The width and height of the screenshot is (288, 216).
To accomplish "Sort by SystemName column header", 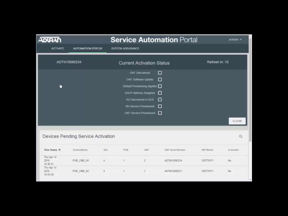I will (80, 150).
